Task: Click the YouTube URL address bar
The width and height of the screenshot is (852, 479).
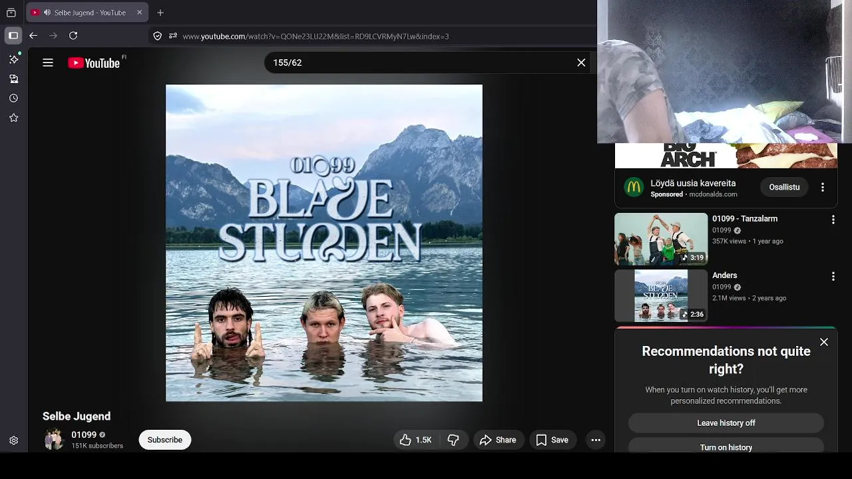Action: pos(316,36)
